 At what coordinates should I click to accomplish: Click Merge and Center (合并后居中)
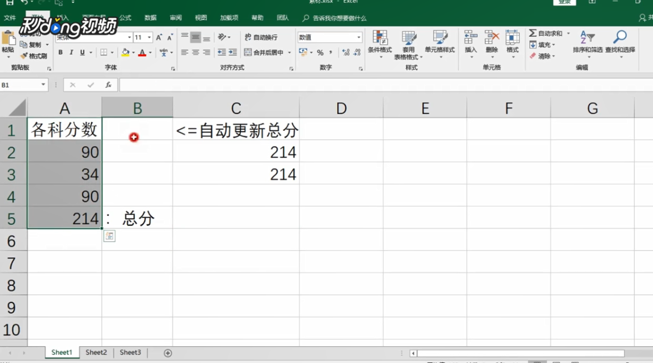(264, 53)
